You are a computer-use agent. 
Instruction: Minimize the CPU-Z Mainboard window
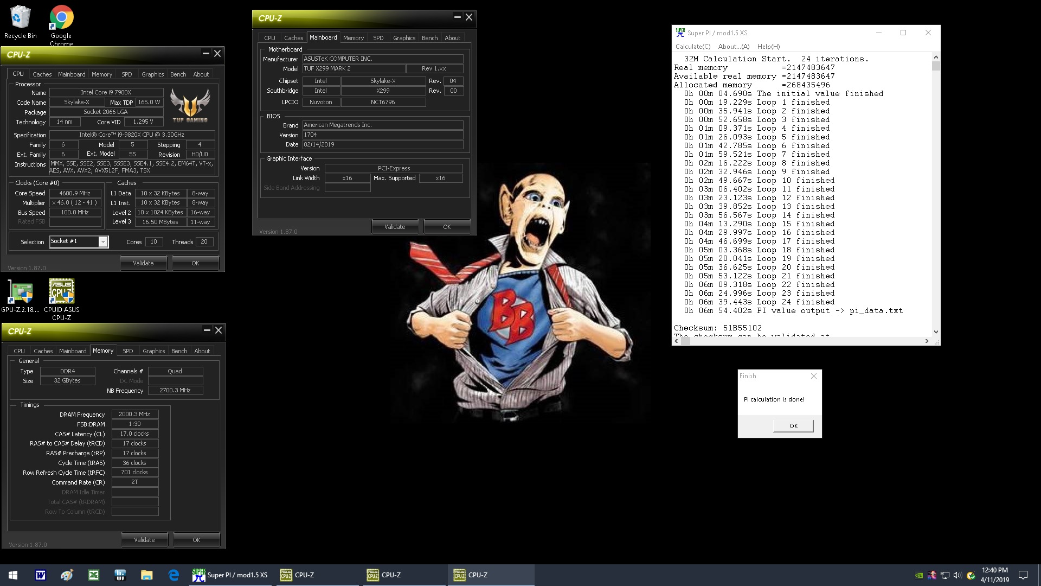(457, 17)
